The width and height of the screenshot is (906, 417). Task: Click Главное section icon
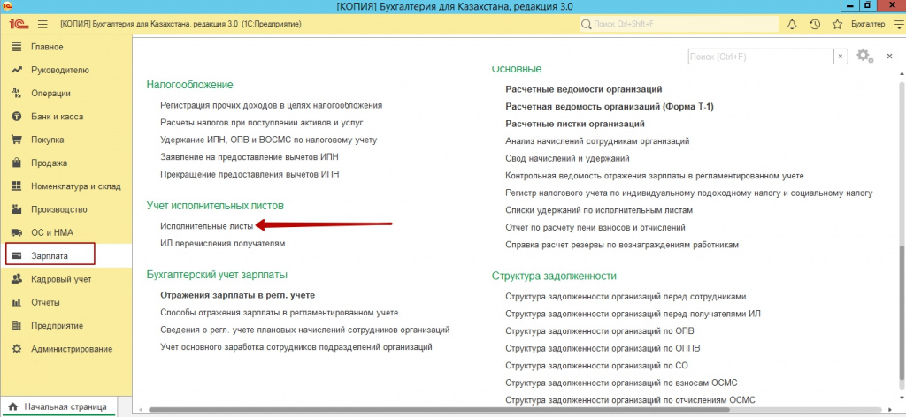click(17, 47)
